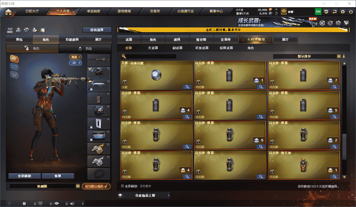The image size is (356, 207).
Task: Click the speaker icon in bottom status bar
Action: click(72, 204)
